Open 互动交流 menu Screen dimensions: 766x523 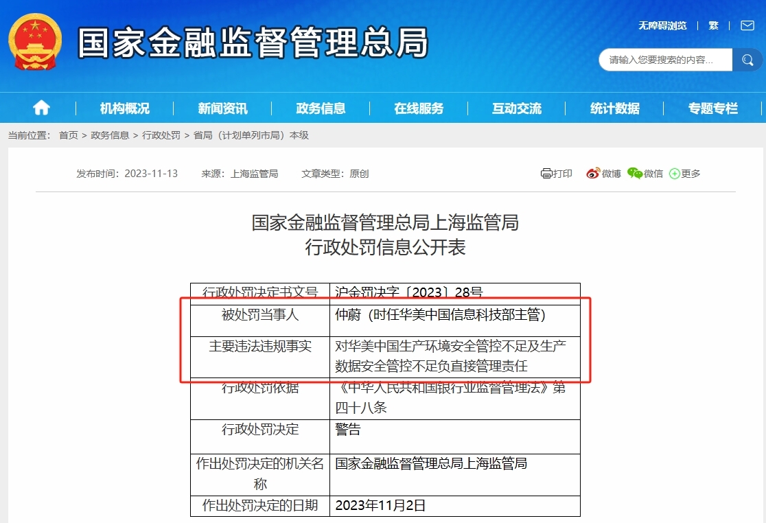(516, 108)
